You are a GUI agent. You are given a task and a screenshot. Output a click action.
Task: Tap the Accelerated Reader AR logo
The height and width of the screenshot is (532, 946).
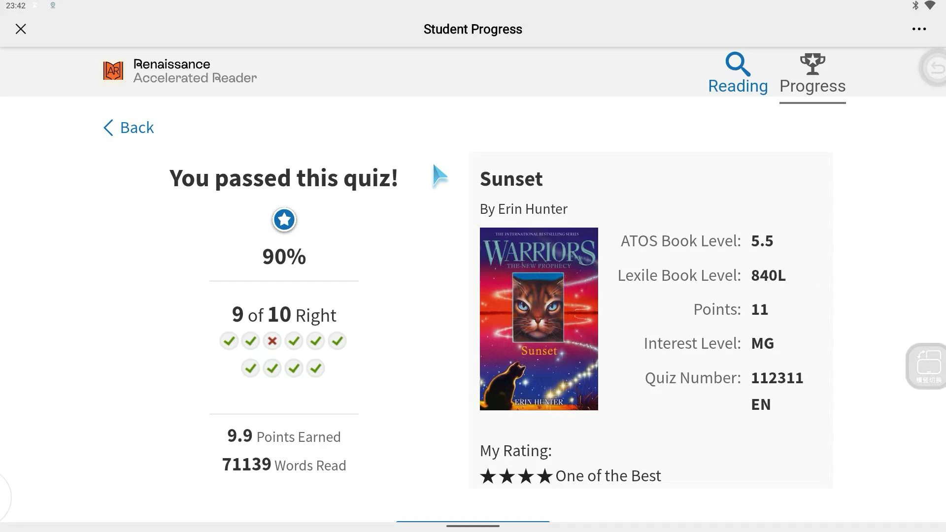[113, 71]
